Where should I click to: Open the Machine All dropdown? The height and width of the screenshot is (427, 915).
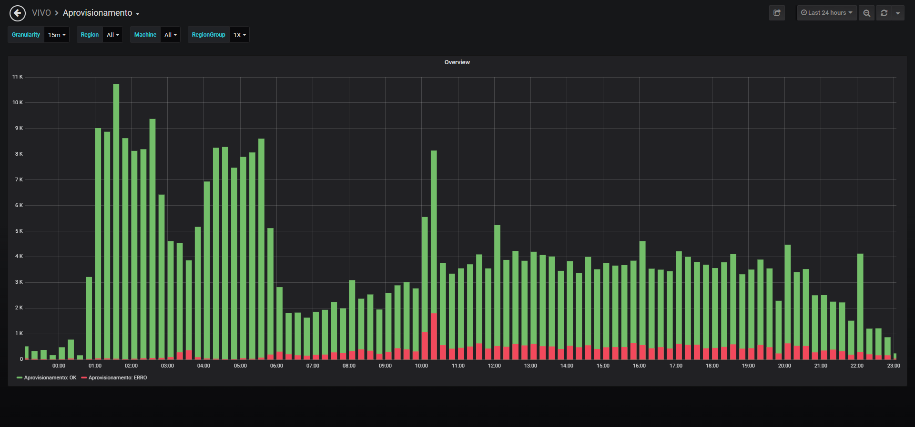(x=171, y=35)
